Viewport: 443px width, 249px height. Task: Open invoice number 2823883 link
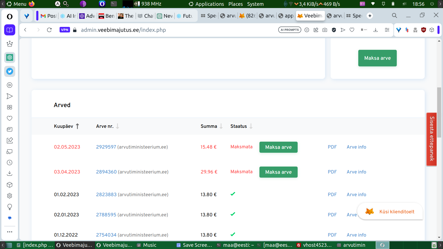pyautogui.click(x=106, y=194)
